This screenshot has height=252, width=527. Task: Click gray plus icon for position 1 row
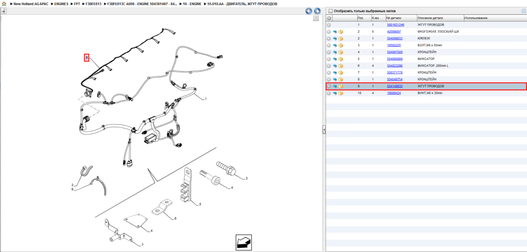[x=329, y=25]
